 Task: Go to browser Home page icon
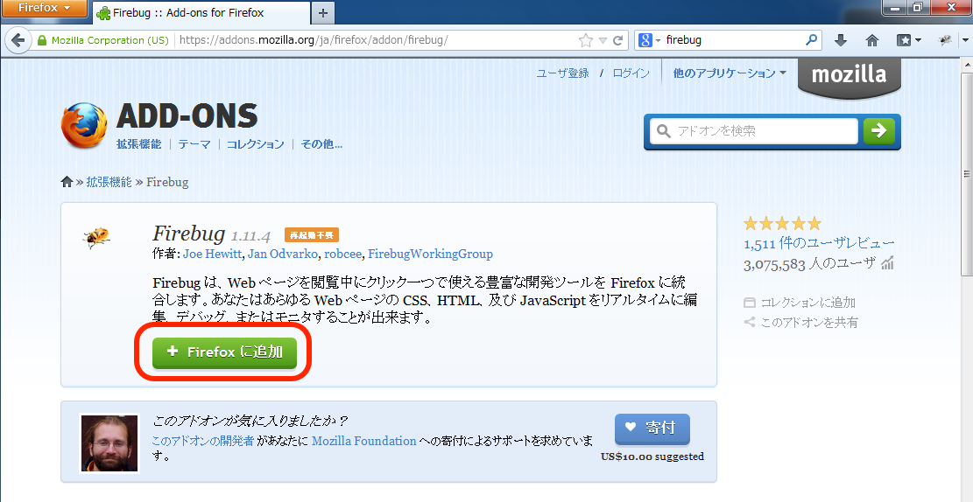tap(871, 40)
